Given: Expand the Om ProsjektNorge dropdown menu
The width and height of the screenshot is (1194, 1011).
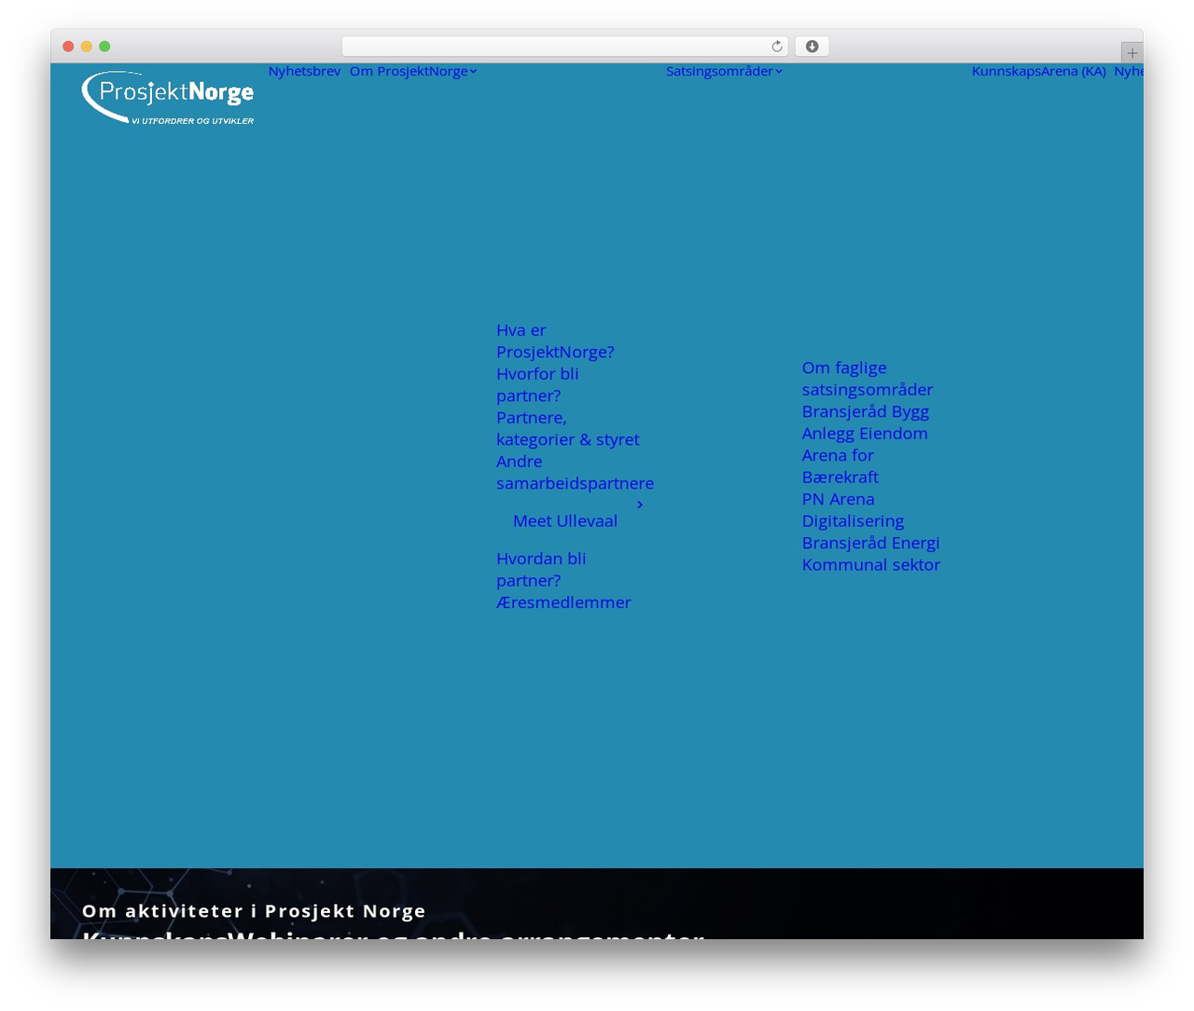Looking at the screenshot, I should tap(413, 71).
